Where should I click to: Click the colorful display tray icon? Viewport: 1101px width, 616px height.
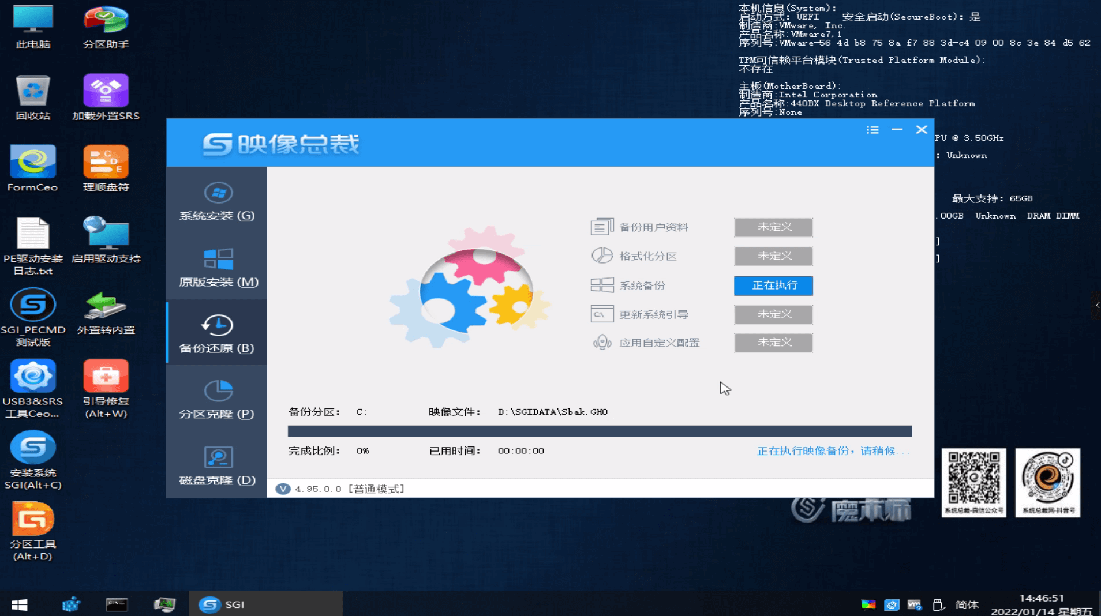[868, 604]
